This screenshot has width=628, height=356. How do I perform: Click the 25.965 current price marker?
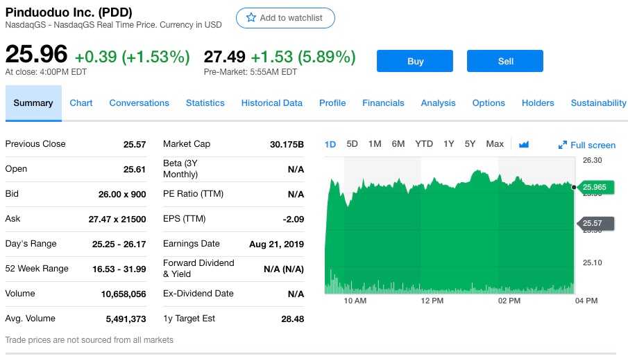(x=595, y=187)
